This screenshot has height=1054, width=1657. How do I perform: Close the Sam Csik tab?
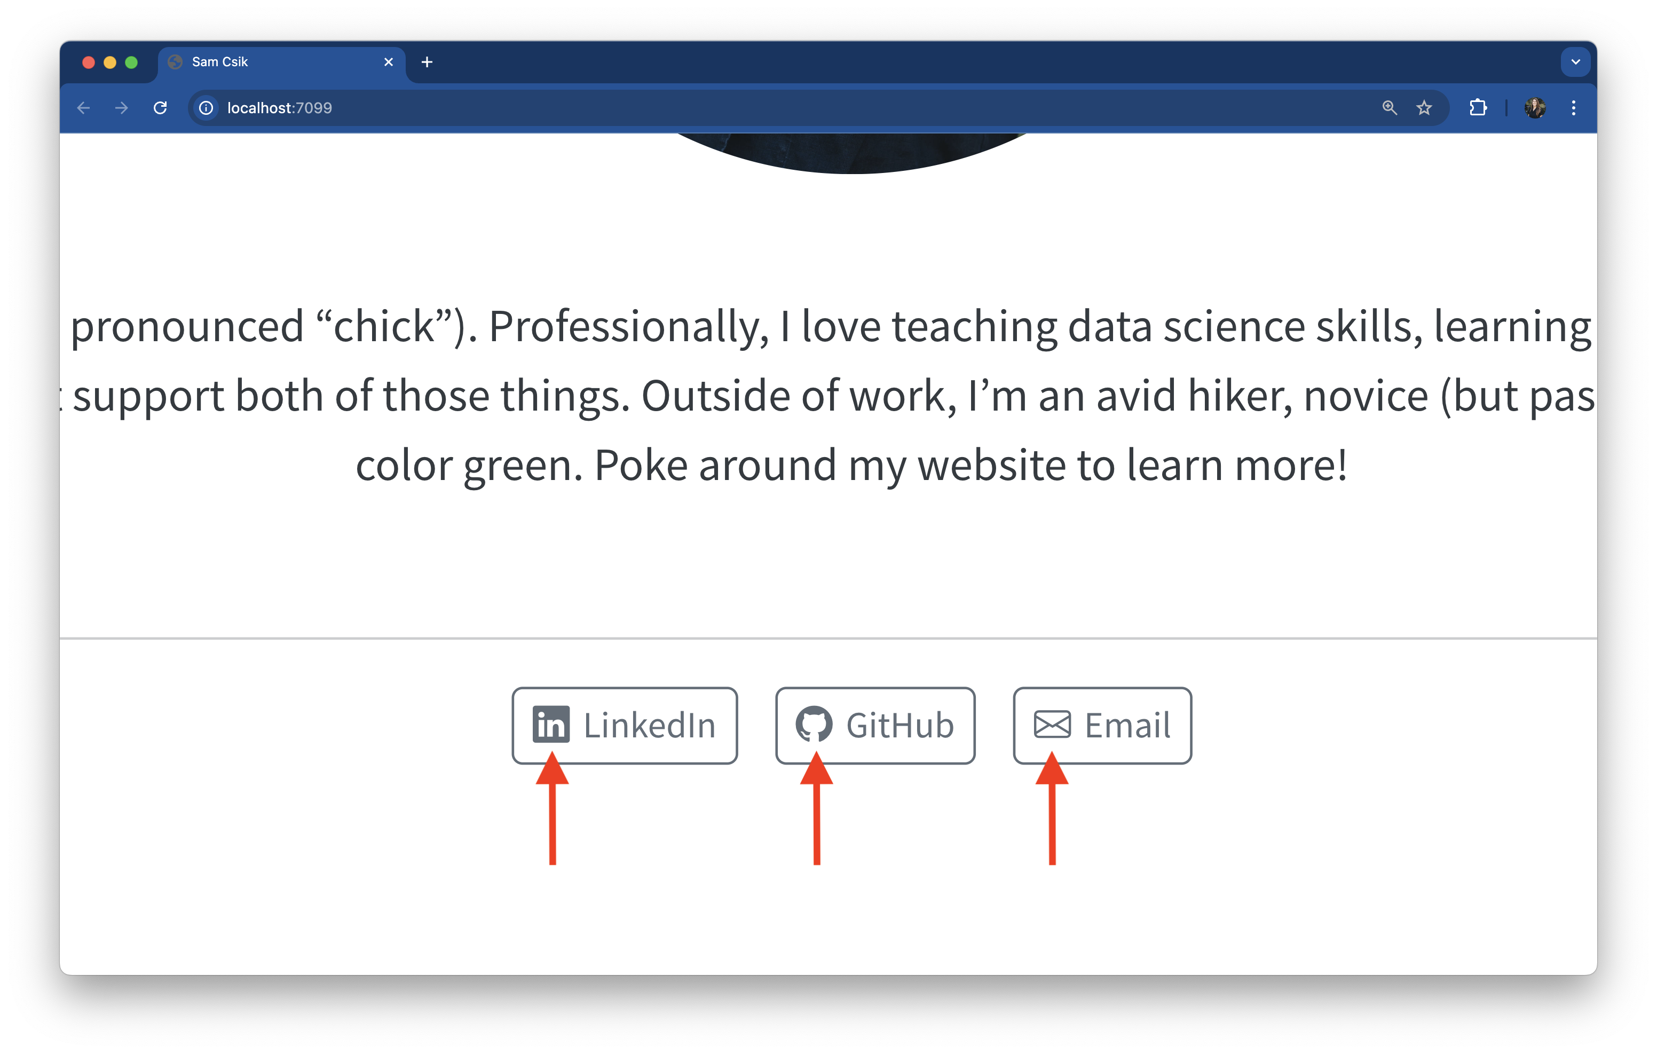click(x=388, y=62)
